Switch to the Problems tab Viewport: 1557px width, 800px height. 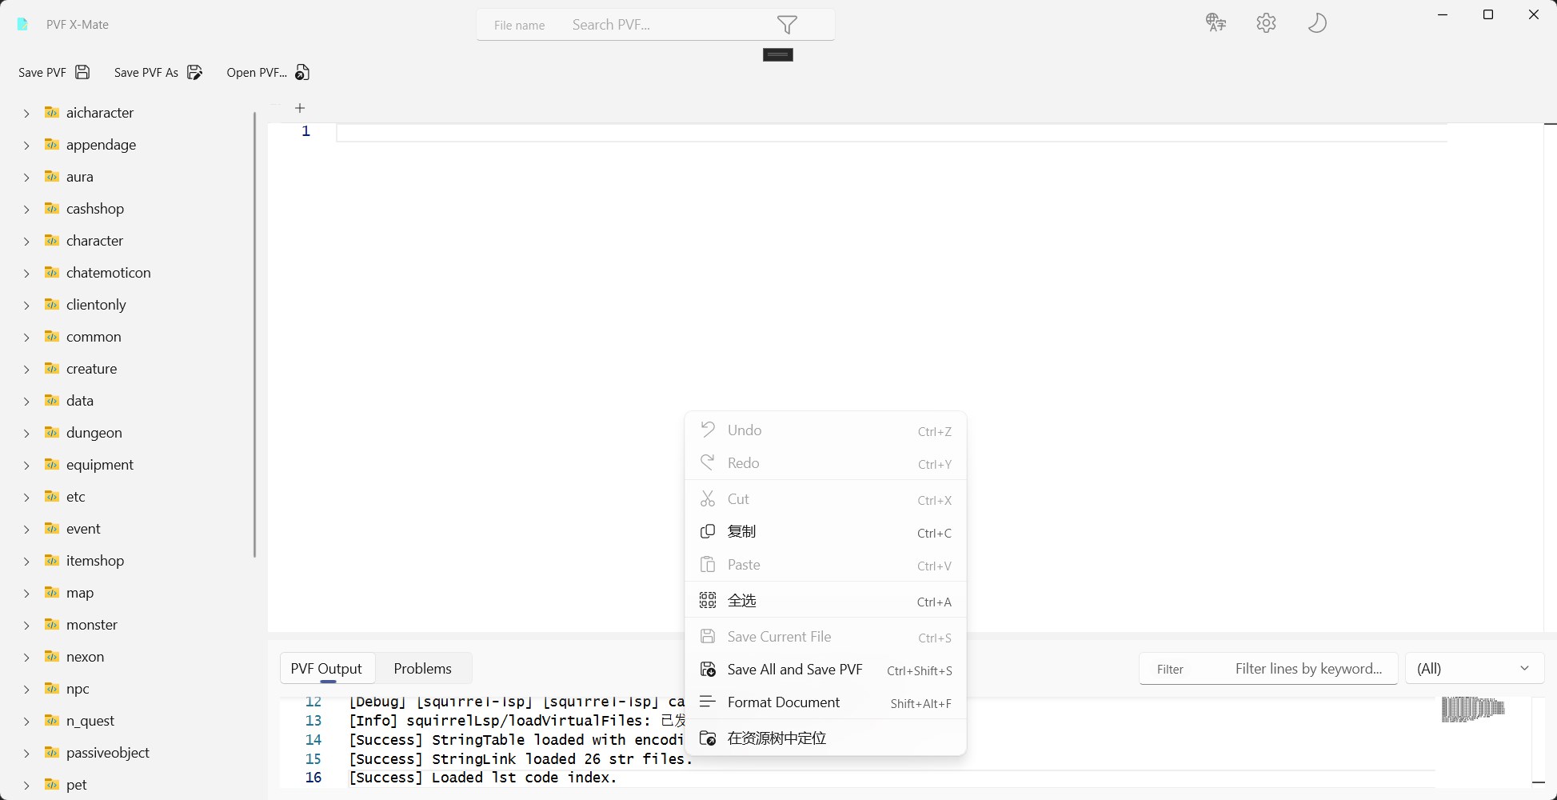422,669
